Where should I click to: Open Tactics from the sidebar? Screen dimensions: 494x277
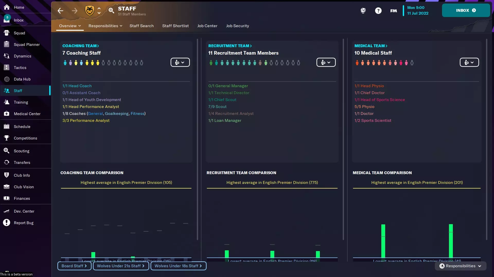point(20,68)
